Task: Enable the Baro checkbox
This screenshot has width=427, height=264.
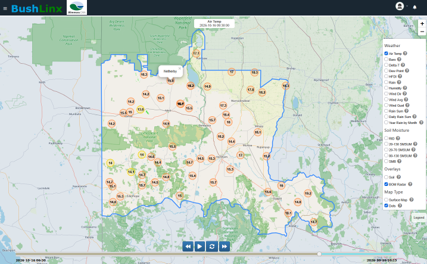Action: [386, 59]
